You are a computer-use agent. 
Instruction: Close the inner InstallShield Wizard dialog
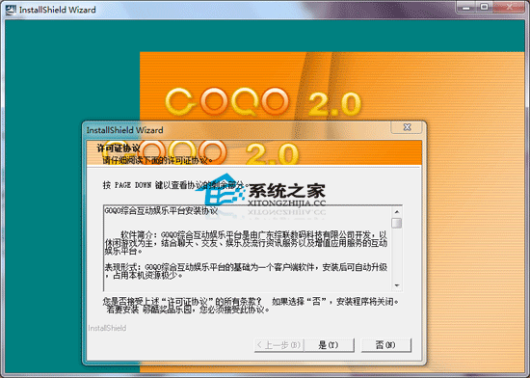click(407, 127)
